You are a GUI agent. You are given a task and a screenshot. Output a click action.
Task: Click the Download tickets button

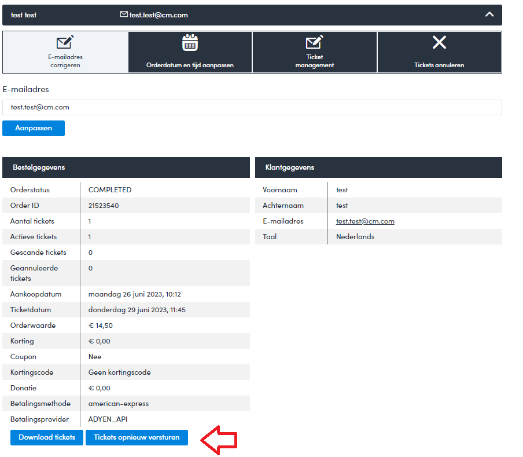point(47,438)
